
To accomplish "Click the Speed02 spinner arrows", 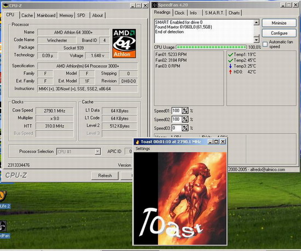I will click(x=185, y=119).
